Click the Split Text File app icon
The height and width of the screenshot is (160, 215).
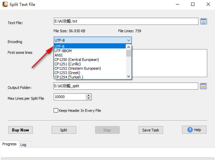5,4
